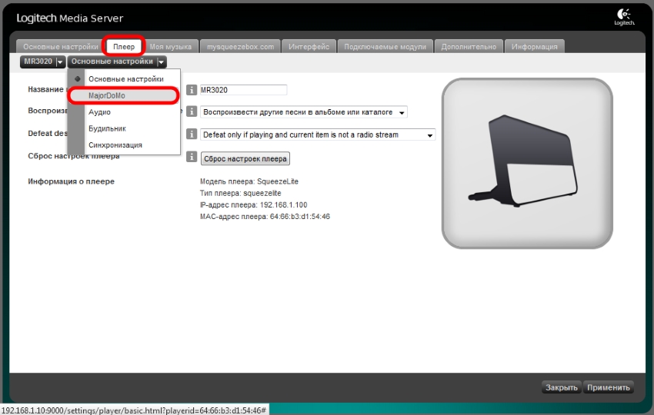Click the Logitech logo in the header
654x415 pixels.
point(625,17)
